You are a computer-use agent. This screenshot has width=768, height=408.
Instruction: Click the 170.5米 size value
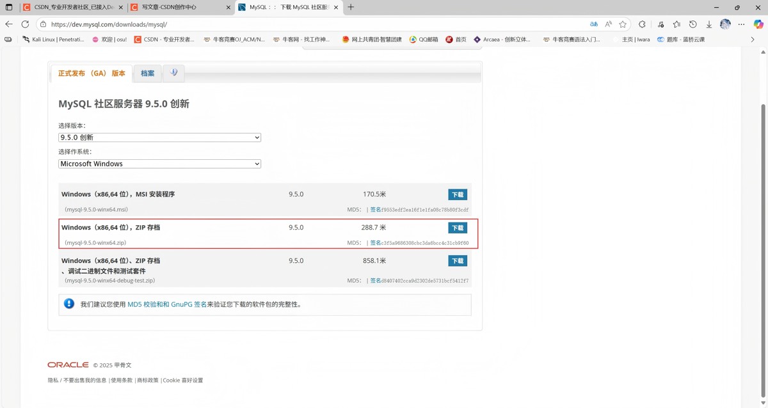[x=374, y=194]
